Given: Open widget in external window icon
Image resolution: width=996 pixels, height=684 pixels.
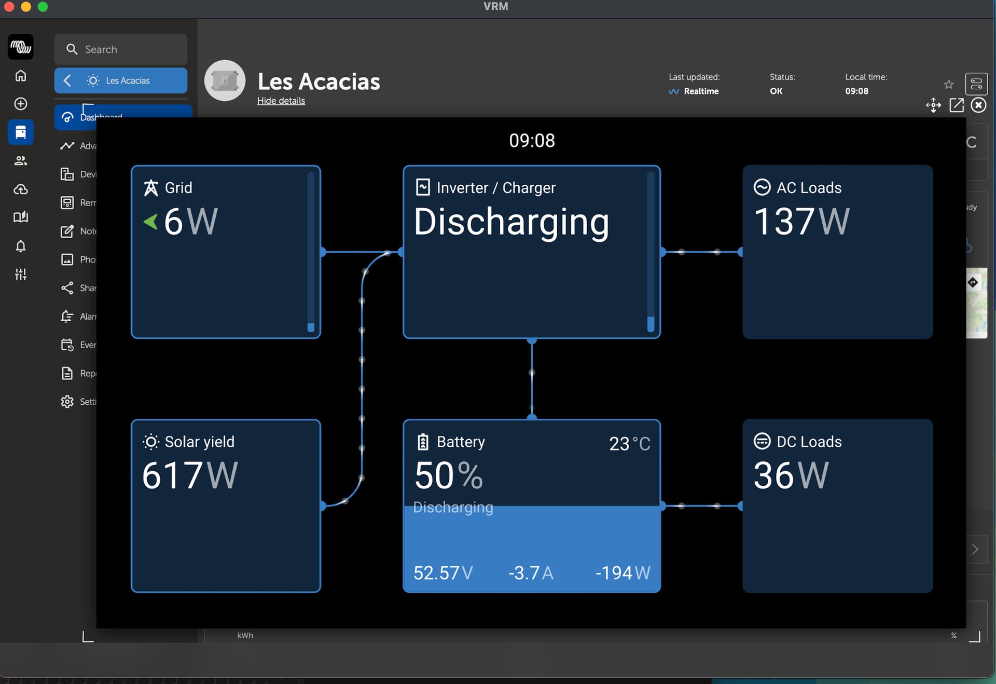Looking at the screenshot, I should click(x=956, y=105).
